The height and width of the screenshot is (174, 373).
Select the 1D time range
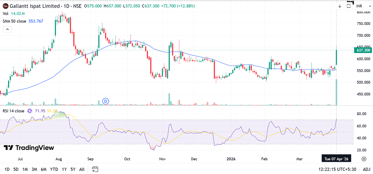6,169
